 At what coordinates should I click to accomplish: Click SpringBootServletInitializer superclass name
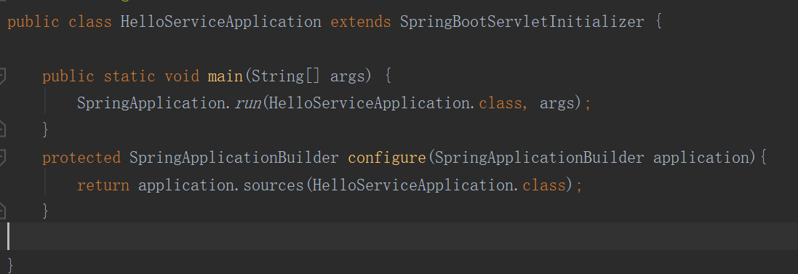coord(522,22)
